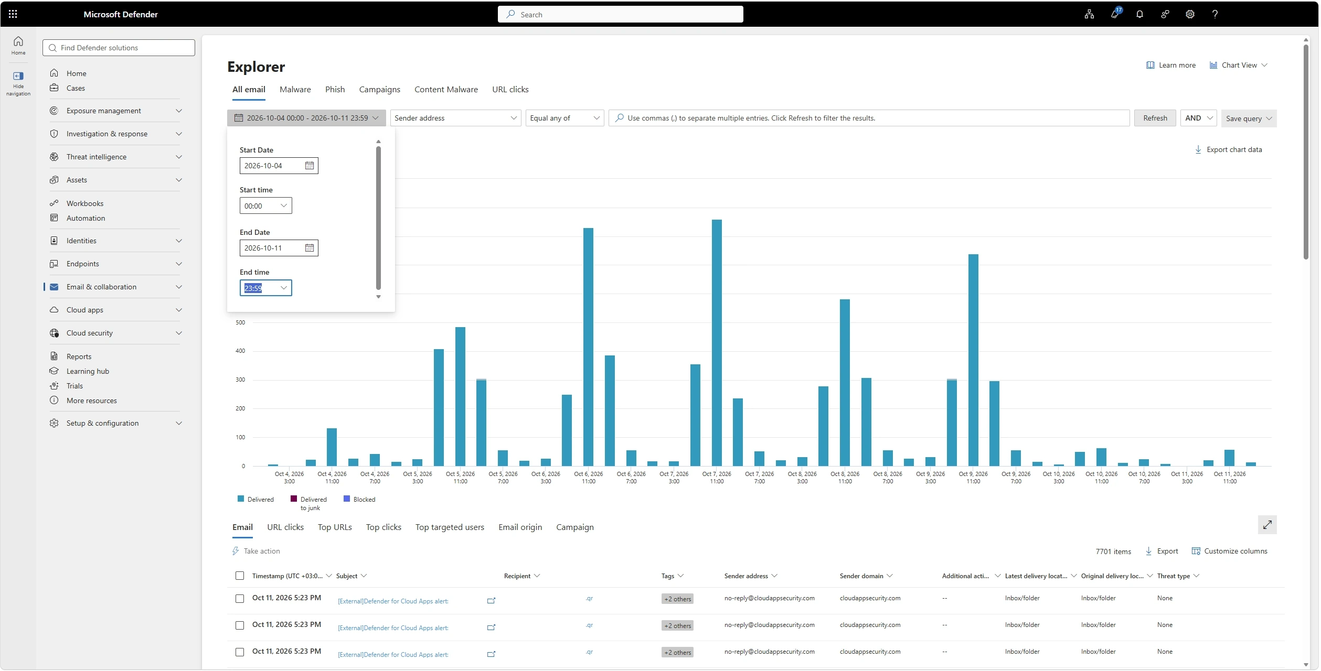Open first email in new window icon
Screen dimensions: 1321x671
(x=492, y=601)
